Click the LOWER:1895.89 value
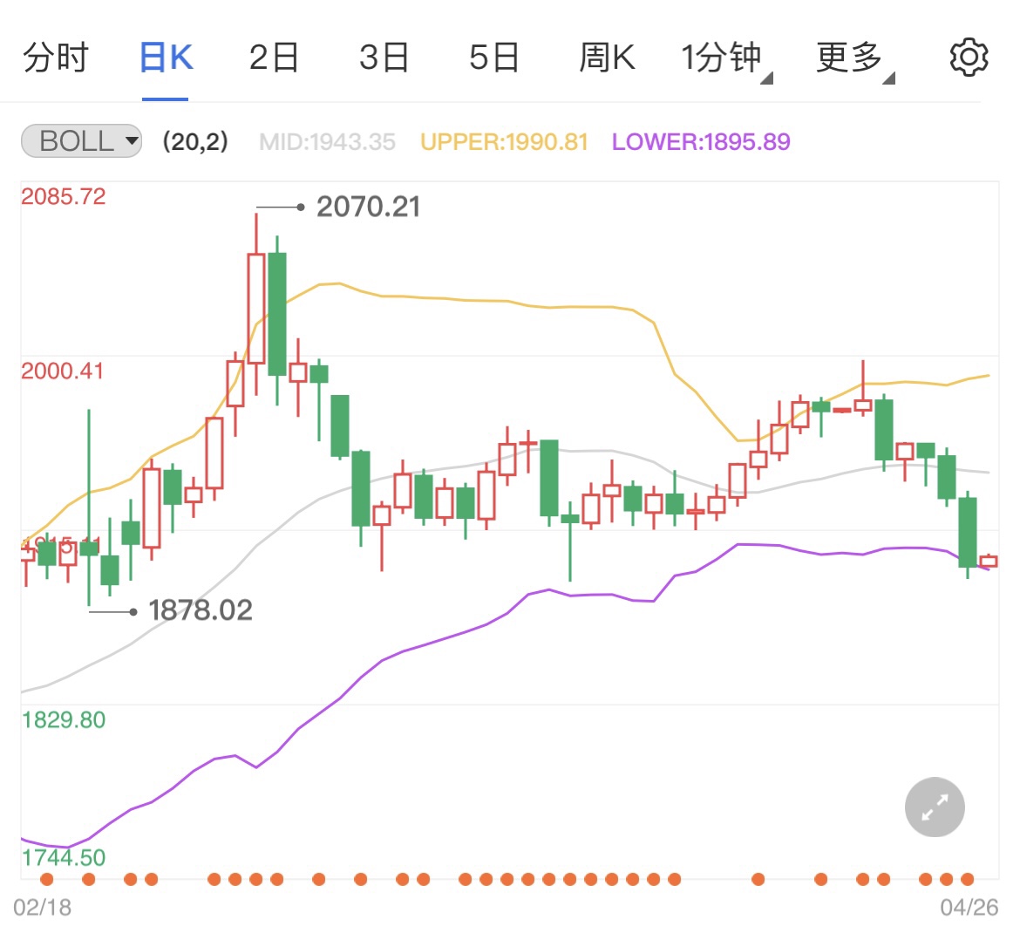Screen dimensions: 1020x933 click(x=701, y=142)
